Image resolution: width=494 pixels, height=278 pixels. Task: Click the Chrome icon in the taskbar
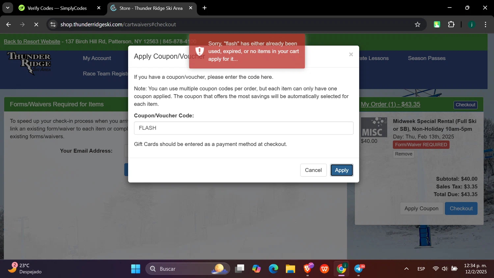[342, 269]
